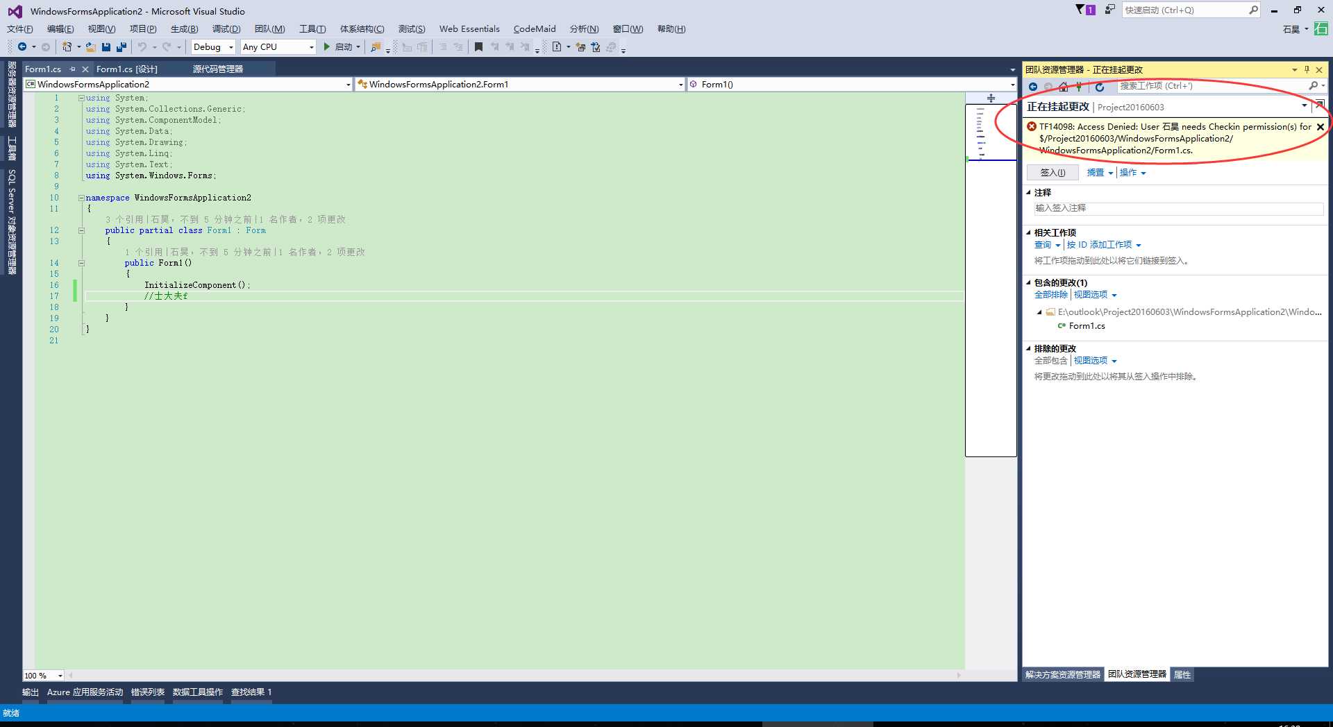Collapse the 注释 (Comment) section
The height and width of the screenshot is (727, 1333).
[1029, 193]
